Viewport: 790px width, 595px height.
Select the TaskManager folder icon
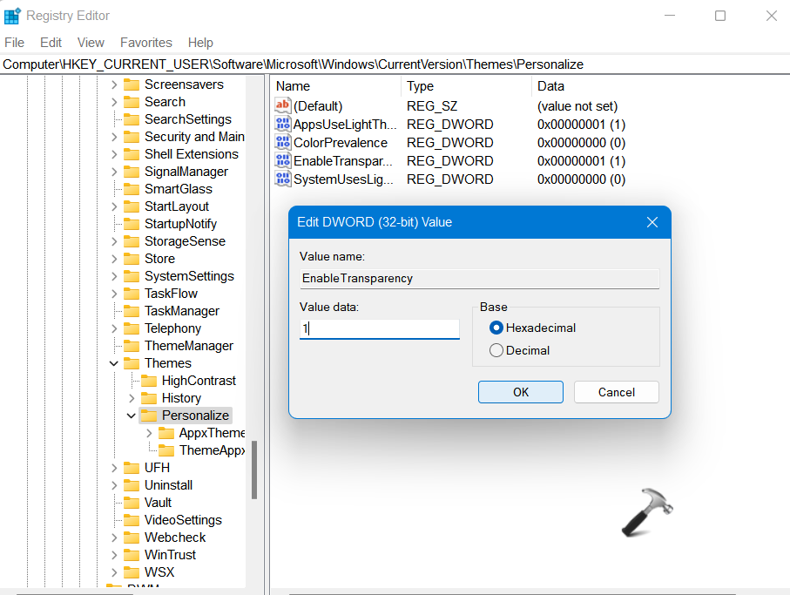tap(132, 311)
